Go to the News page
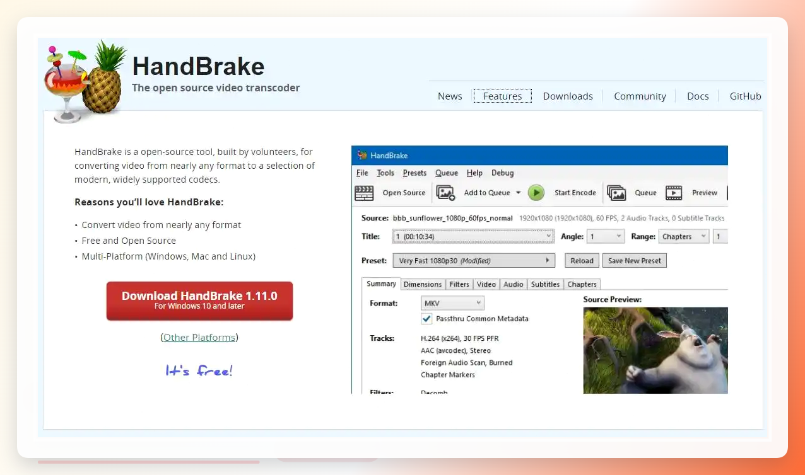805x475 pixels. pos(450,96)
